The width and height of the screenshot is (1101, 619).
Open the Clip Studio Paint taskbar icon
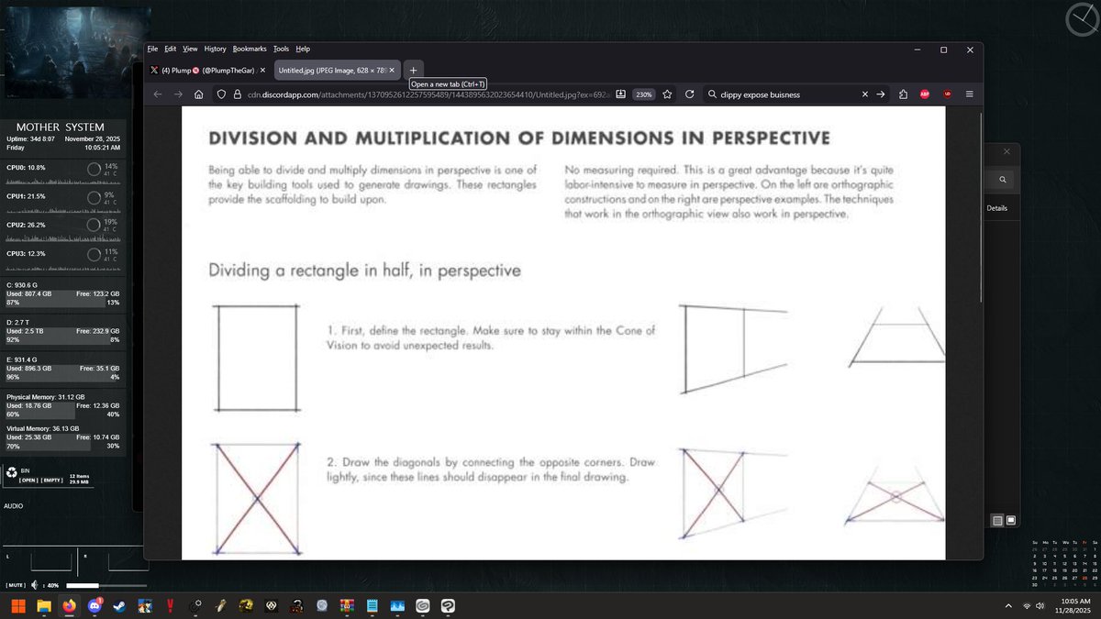pyautogui.click(x=448, y=606)
